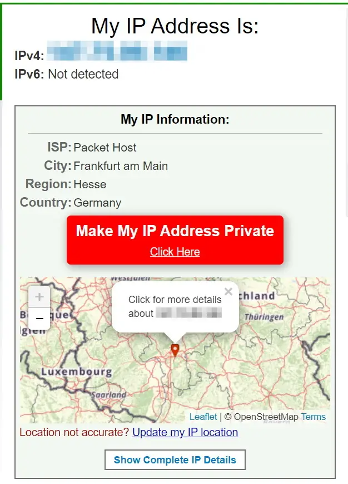The image size is (348, 484).
Task: Click the map zoom out minus icon
Action: tap(39, 319)
